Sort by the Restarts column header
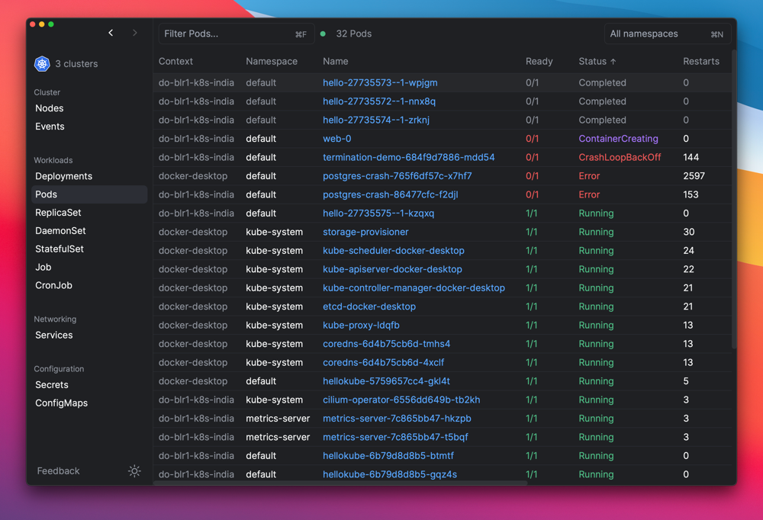This screenshot has height=520, width=763. (x=700, y=61)
